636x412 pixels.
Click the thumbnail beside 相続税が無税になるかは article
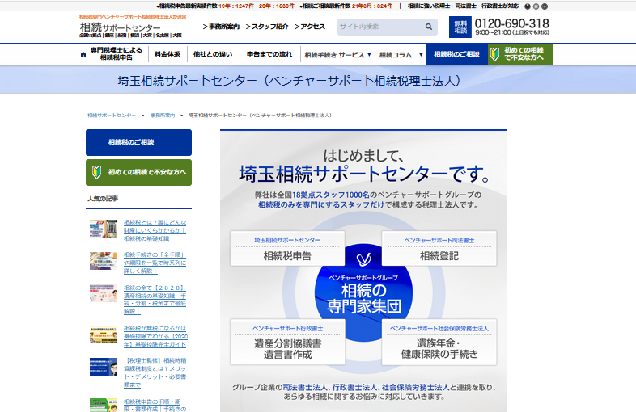[x=103, y=334]
